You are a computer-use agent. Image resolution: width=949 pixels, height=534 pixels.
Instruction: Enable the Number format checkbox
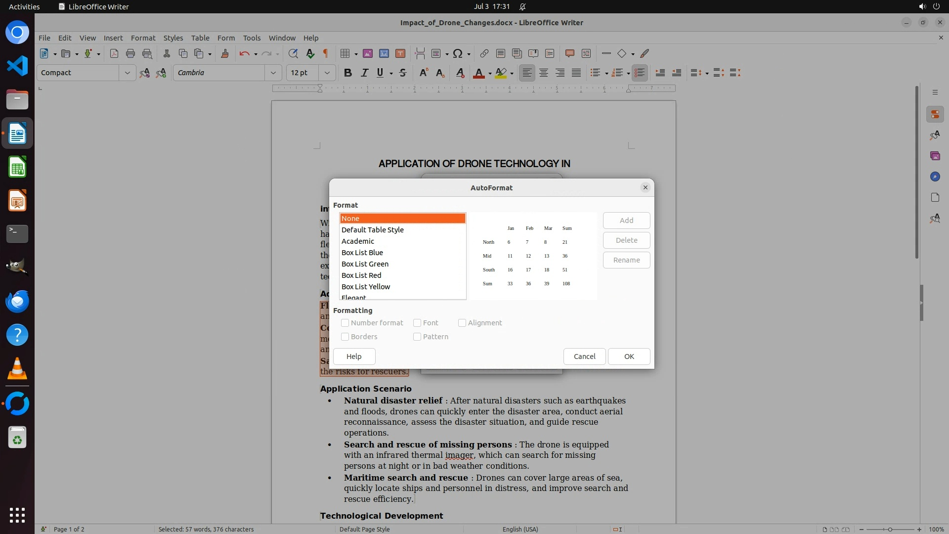point(345,323)
